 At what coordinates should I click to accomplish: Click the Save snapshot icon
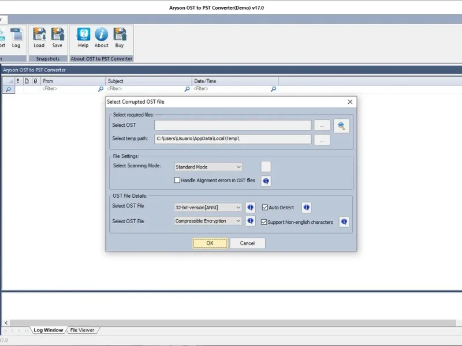click(57, 38)
